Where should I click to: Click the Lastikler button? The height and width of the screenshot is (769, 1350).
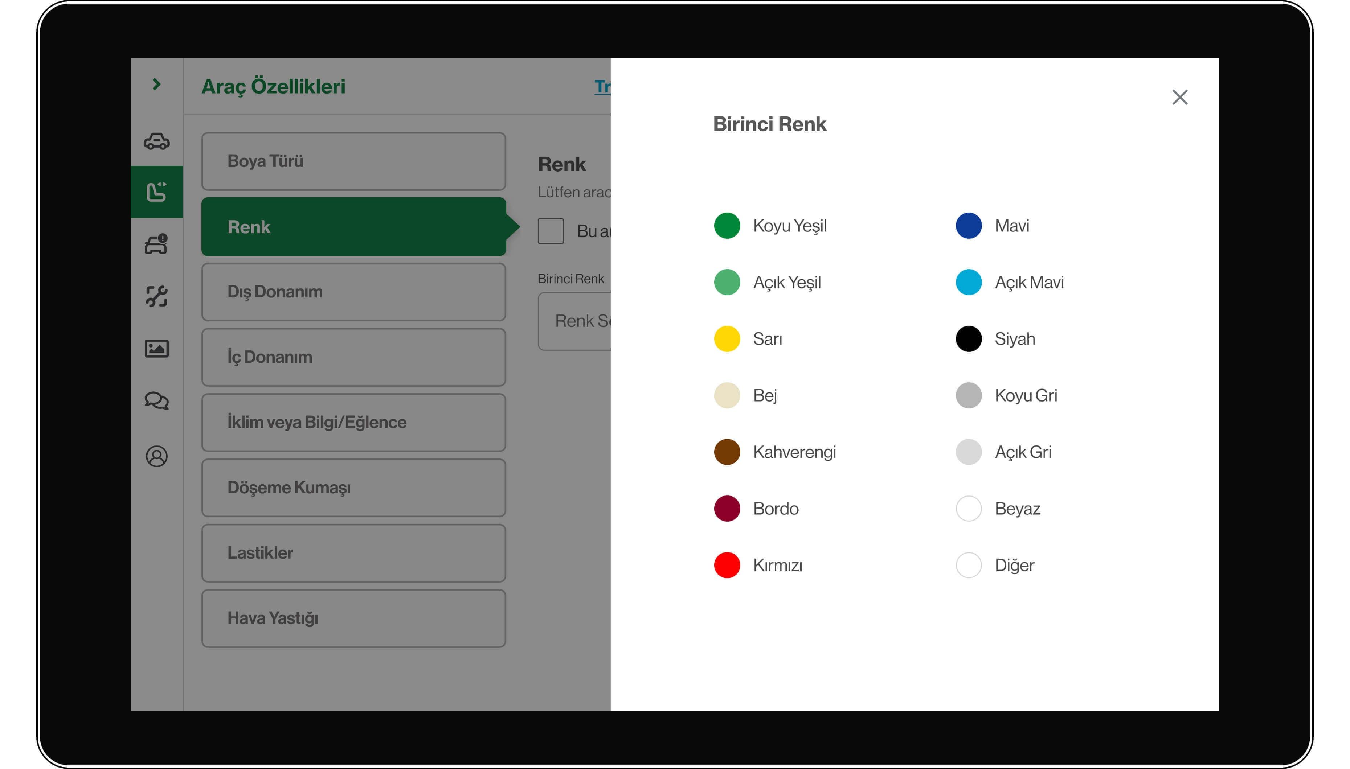[x=353, y=552]
